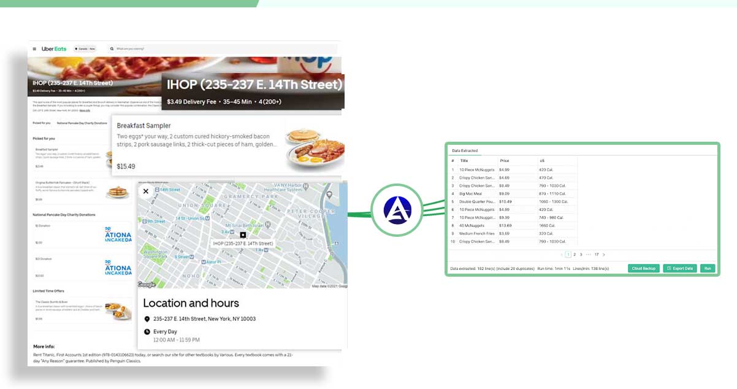Viewport: 737px width, 389px height.
Task: Go to page 1 of results
Action: point(568,254)
